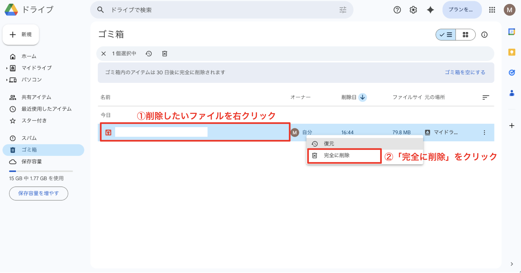521x273 pixels.
Task: Open Contacts side panel icon
Action: 512,93
